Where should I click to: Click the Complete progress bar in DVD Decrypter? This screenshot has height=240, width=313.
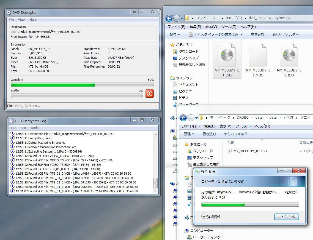point(83,85)
